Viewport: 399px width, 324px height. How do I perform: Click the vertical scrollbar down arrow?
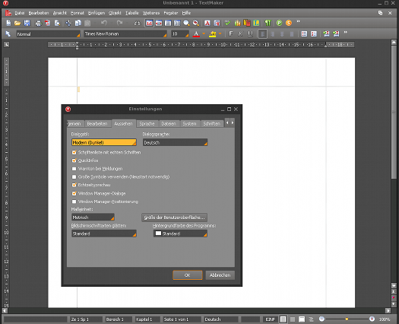(394, 286)
